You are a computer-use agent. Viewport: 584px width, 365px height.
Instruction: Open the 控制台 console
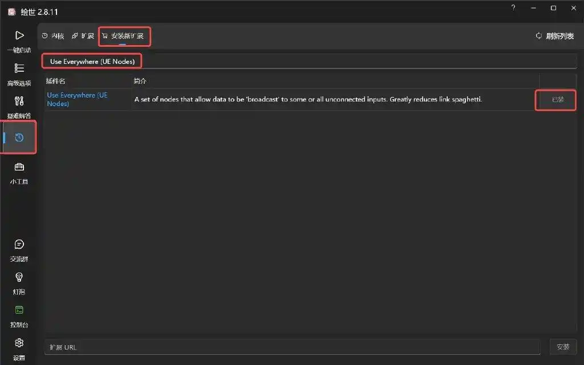19,310
